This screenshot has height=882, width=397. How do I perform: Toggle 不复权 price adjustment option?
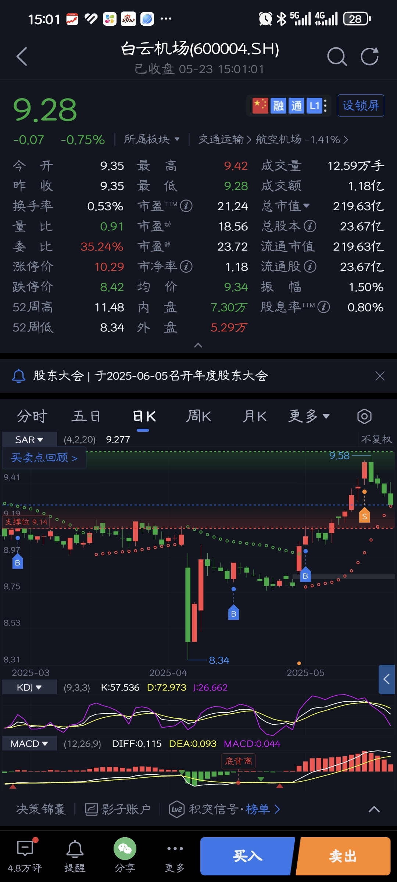click(x=376, y=440)
